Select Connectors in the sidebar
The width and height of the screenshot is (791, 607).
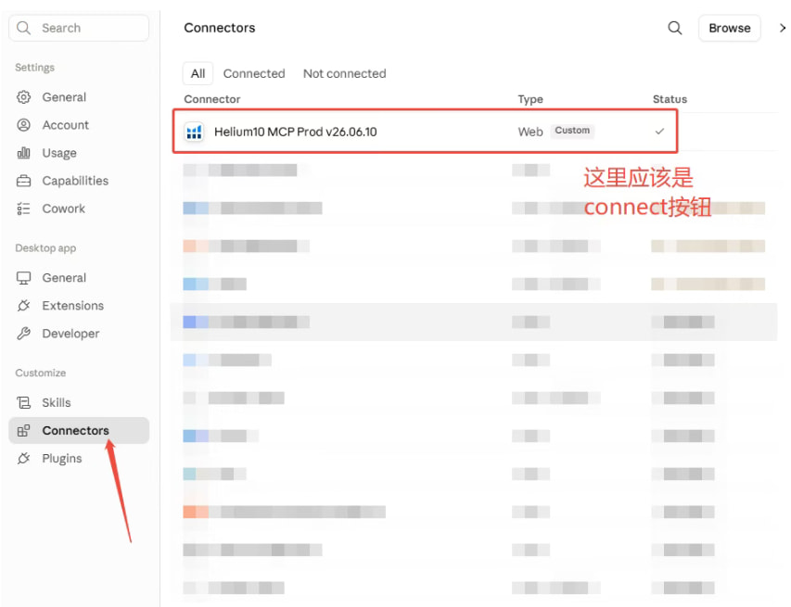(79, 431)
